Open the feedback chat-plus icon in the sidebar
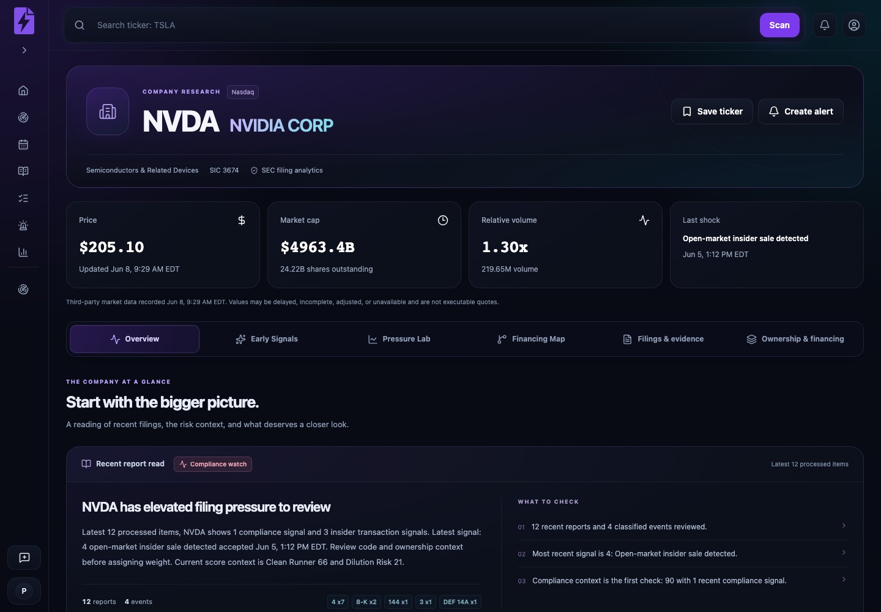The height and width of the screenshot is (612, 881). [x=24, y=558]
